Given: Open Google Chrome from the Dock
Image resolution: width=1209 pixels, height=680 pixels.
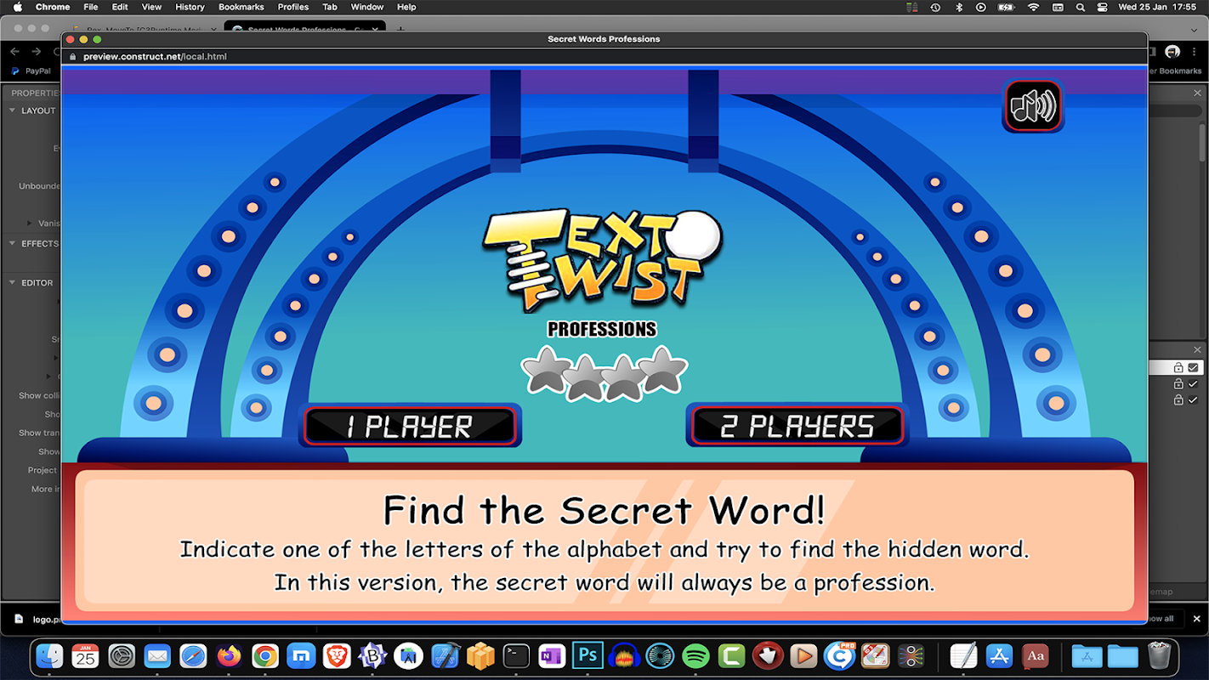Looking at the screenshot, I should tap(265, 655).
